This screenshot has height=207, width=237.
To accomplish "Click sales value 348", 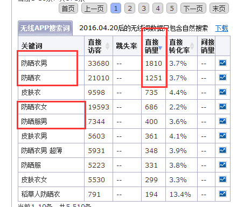I will (151, 151).
